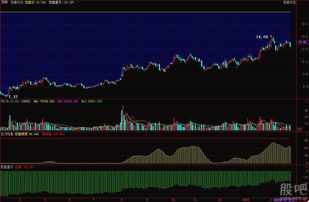Click the 14.08 high price marker

262,37
